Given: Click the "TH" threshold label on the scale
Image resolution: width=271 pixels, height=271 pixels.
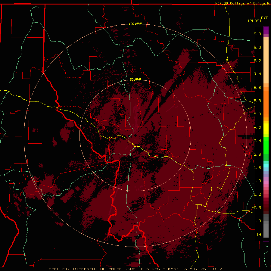Looking at the screenshot, I should click(259, 235).
